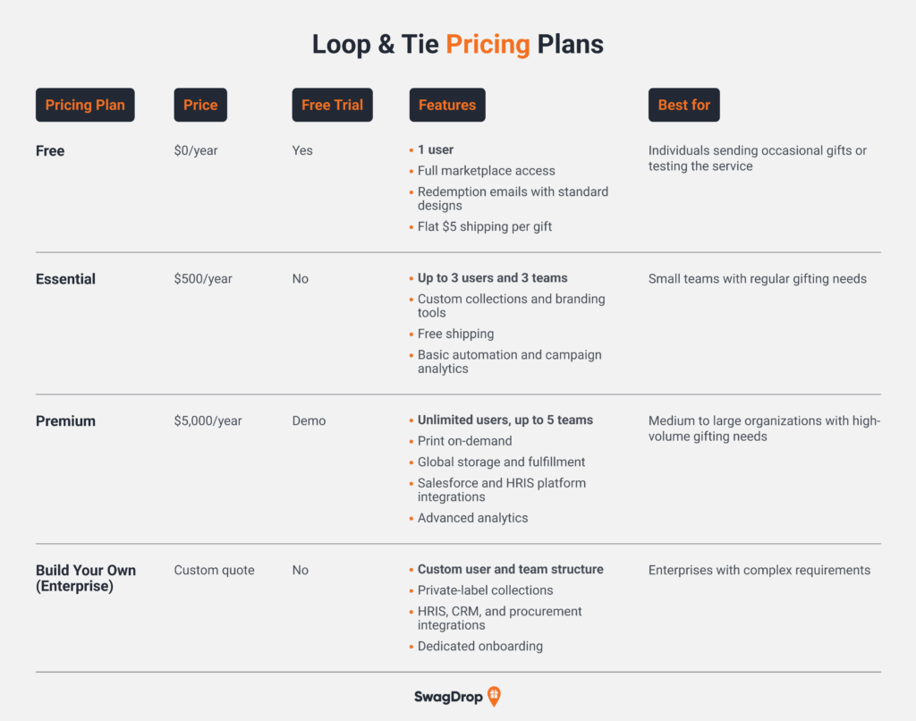Select the Premium plan name
The image size is (916, 721).
click(65, 420)
